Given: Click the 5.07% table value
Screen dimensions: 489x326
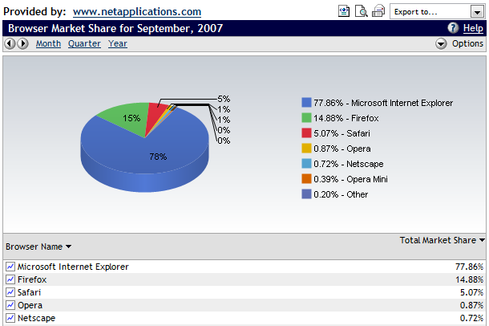Looking at the screenshot, I should [471, 292].
